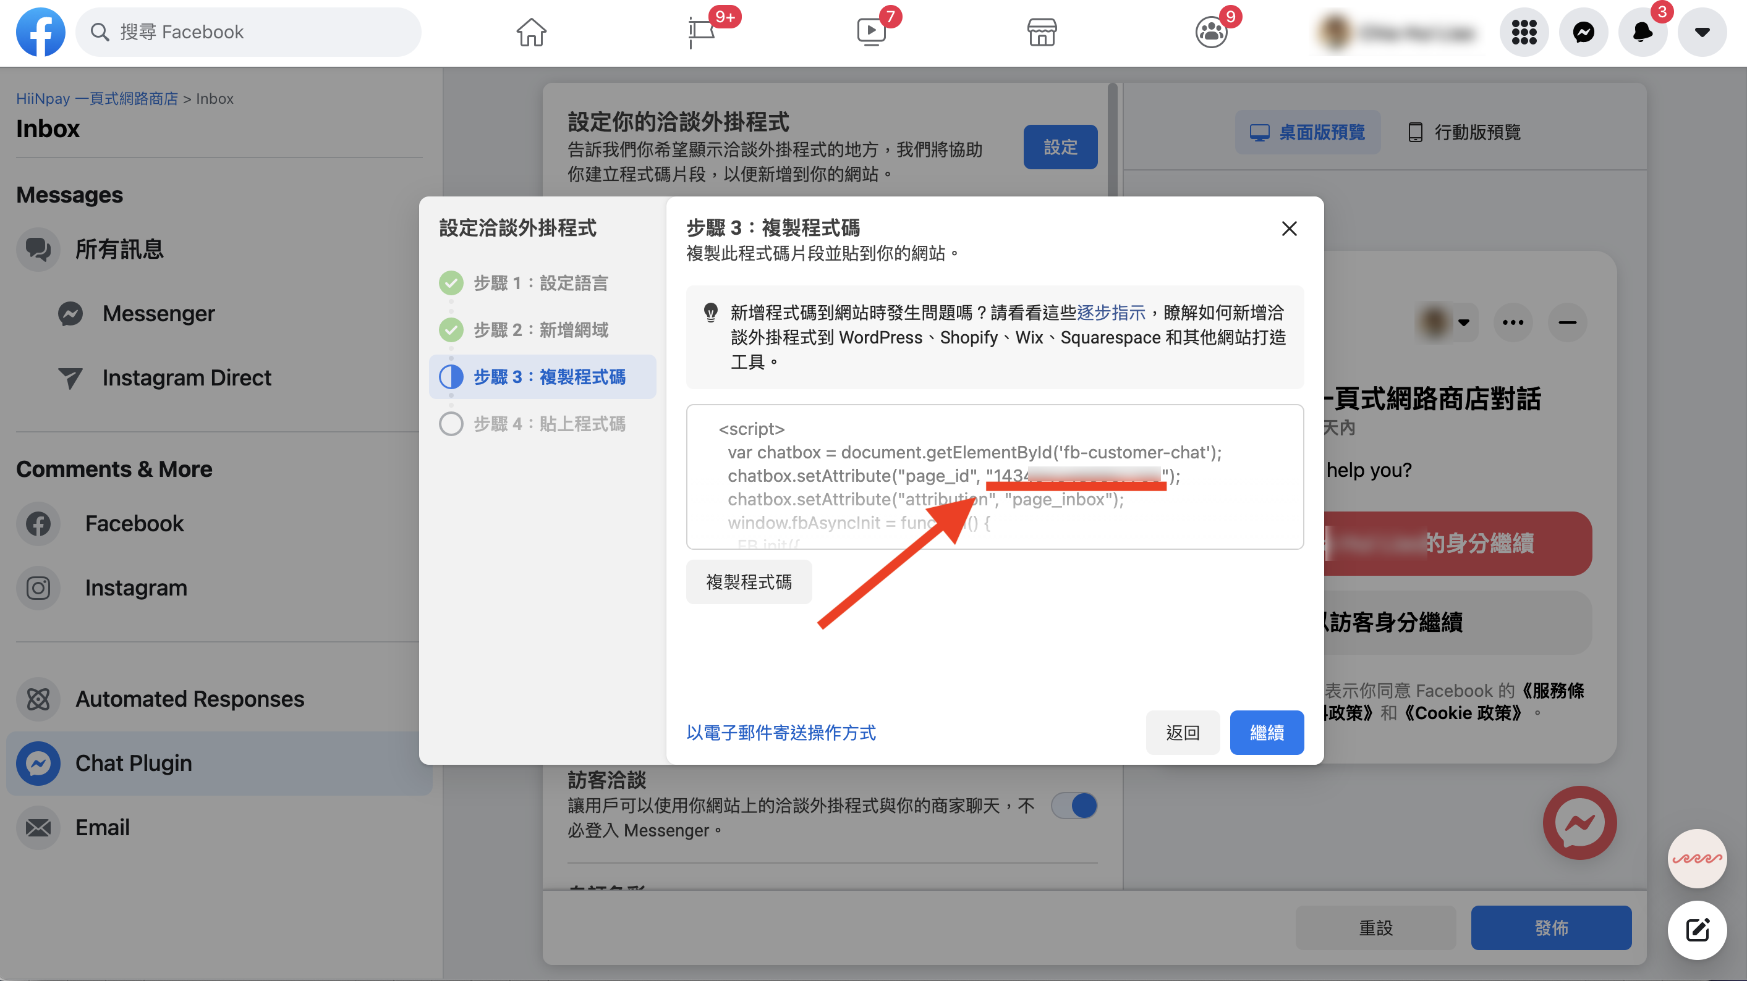This screenshot has width=1747, height=981.
Task: Open the notifications bell
Action: pyautogui.click(x=1643, y=32)
